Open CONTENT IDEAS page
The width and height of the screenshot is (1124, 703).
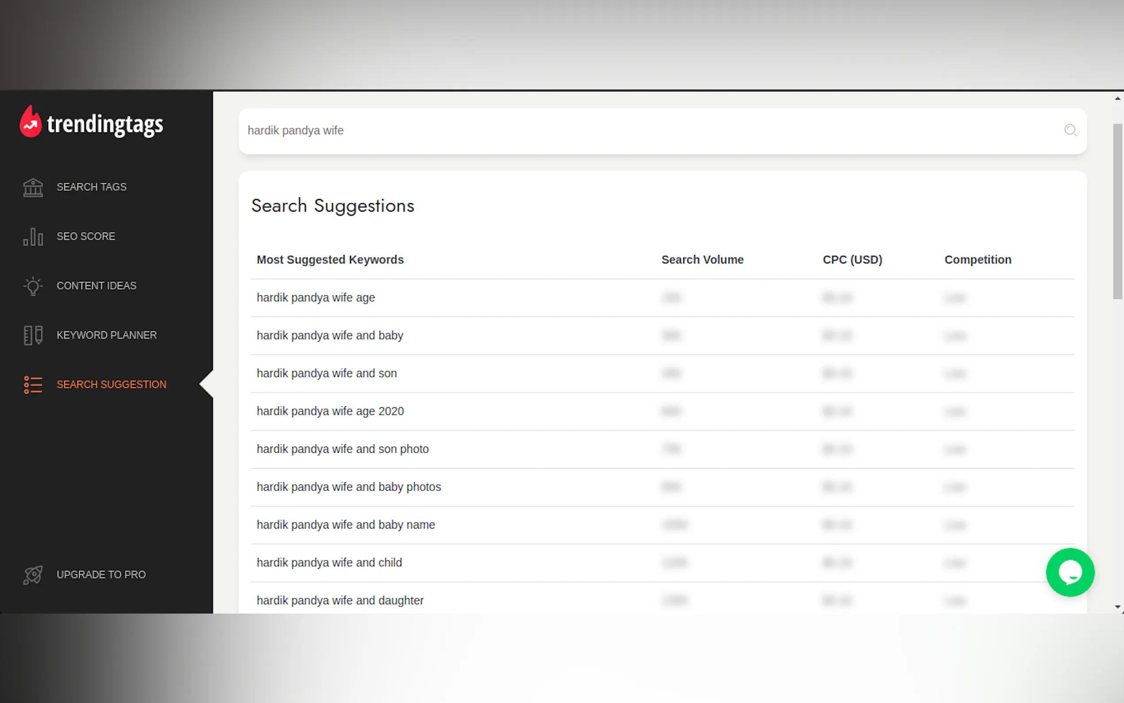pos(96,286)
